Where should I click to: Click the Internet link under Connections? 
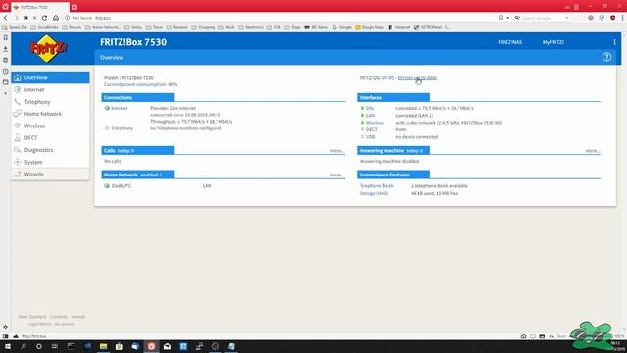pos(120,108)
